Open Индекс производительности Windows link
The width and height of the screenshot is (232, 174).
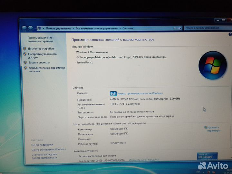[140, 93]
